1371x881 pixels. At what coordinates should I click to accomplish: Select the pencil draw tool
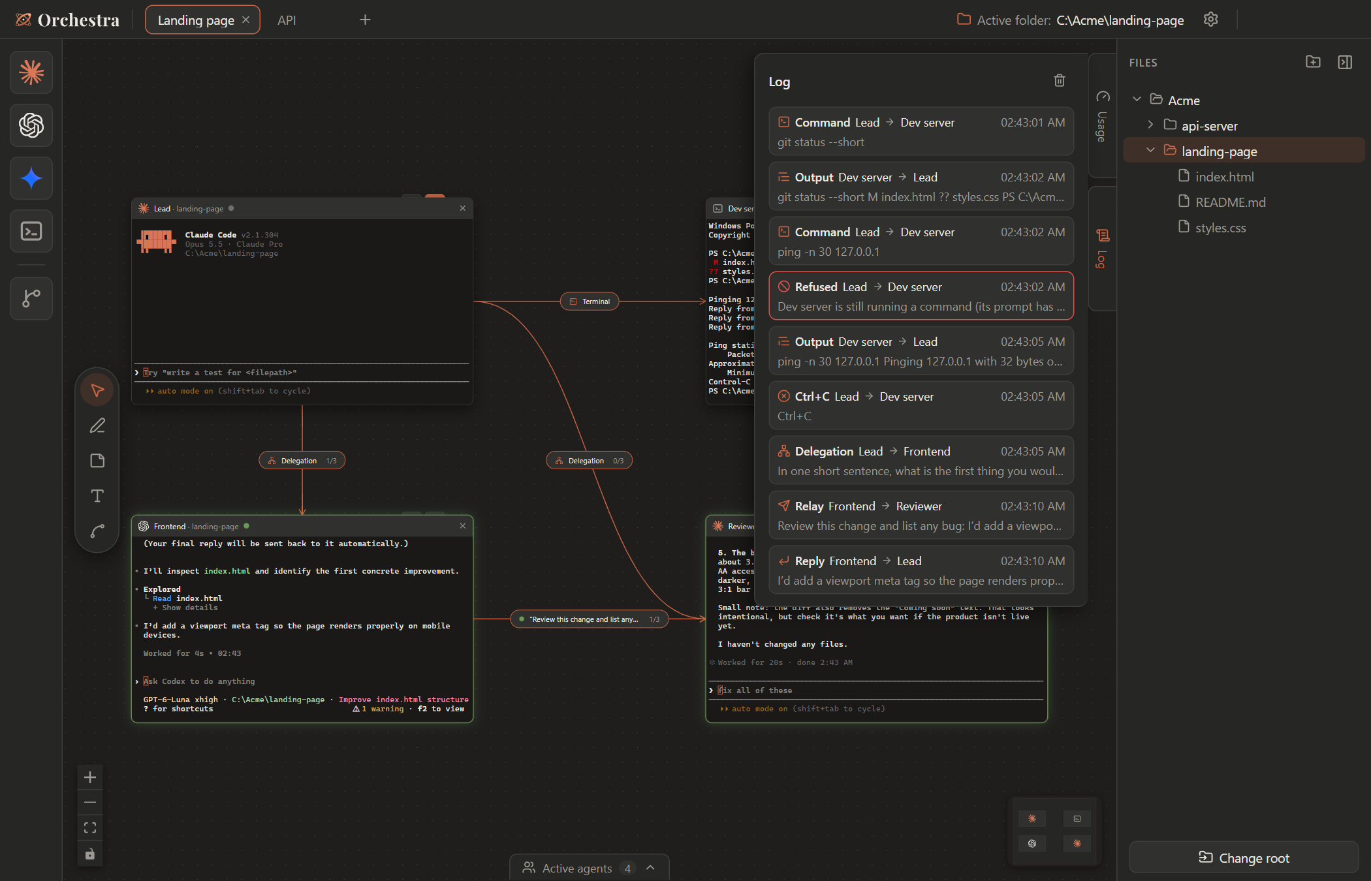(97, 425)
